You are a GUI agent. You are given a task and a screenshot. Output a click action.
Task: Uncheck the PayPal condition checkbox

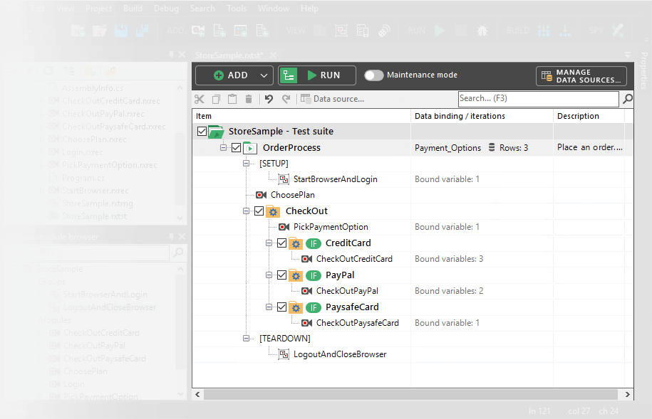(281, 275)
